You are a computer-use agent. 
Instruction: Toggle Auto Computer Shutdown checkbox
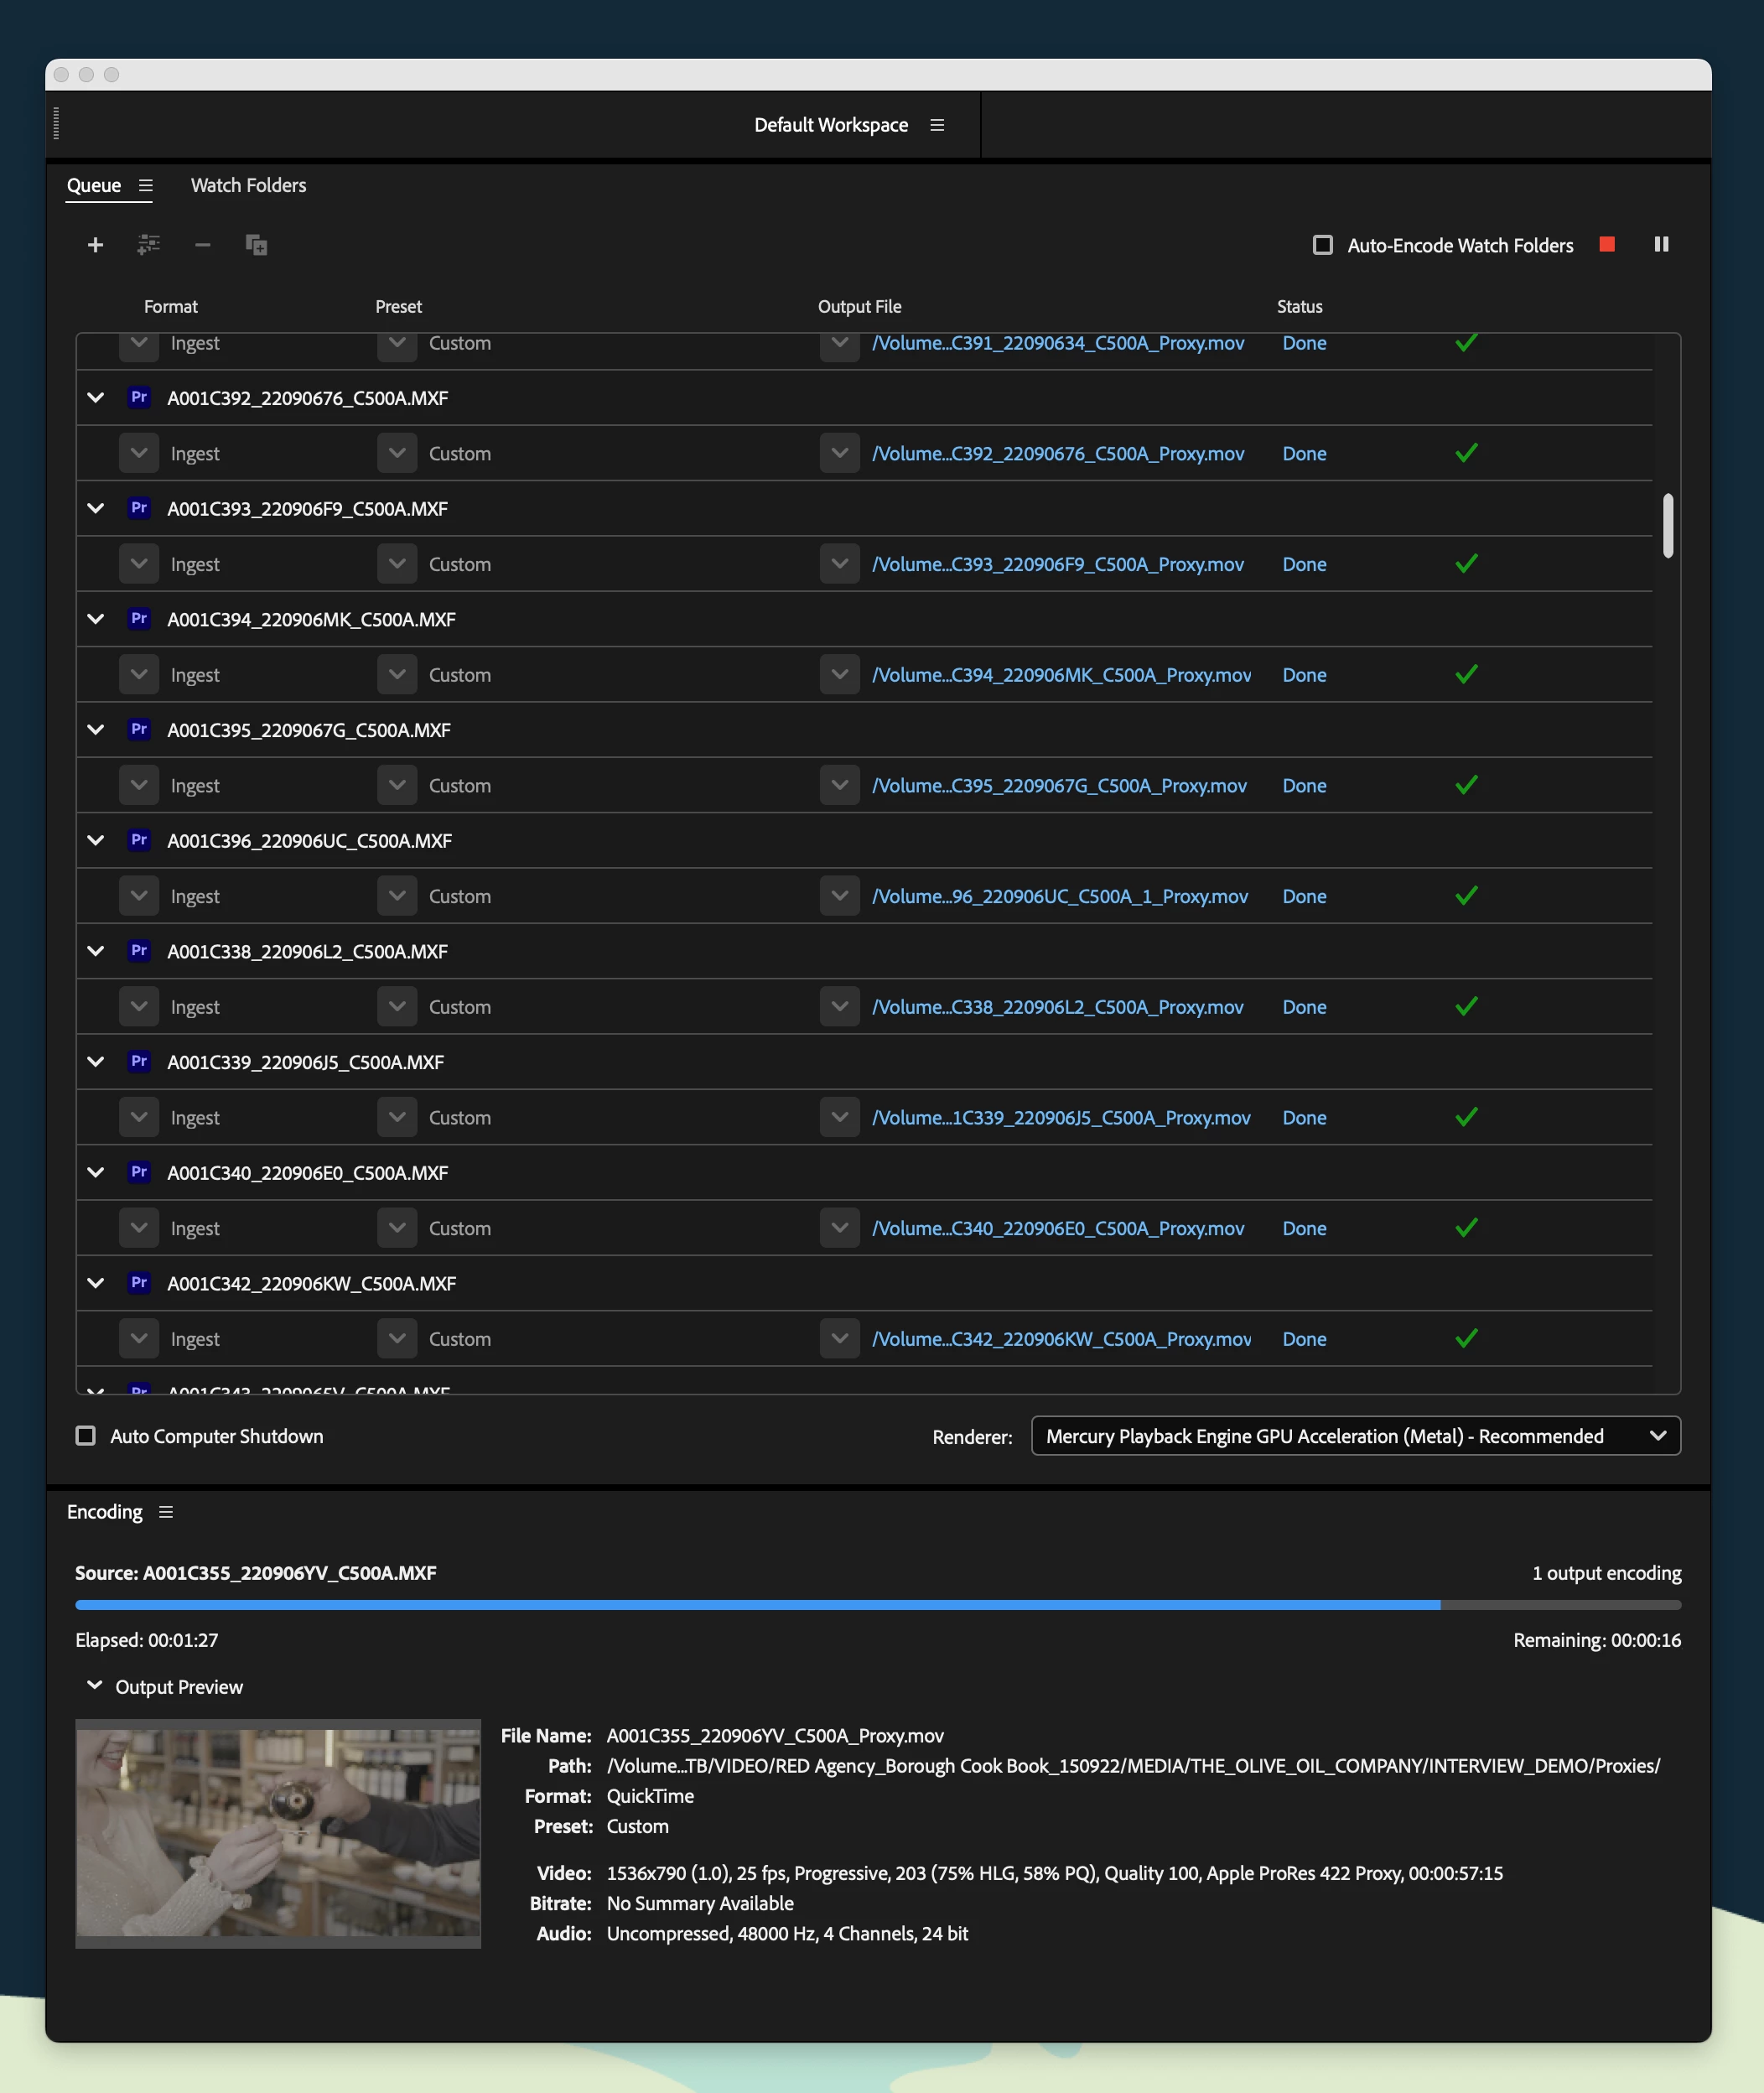86,1436
